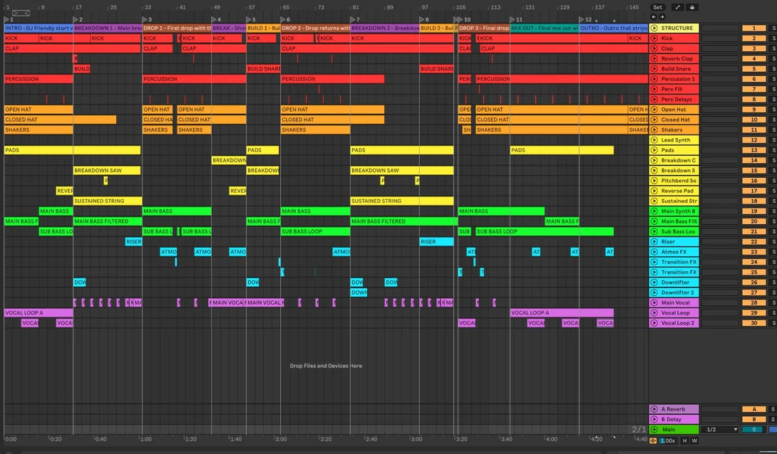Select the first BREAKDOWN SAW clip

pos(107,170)
